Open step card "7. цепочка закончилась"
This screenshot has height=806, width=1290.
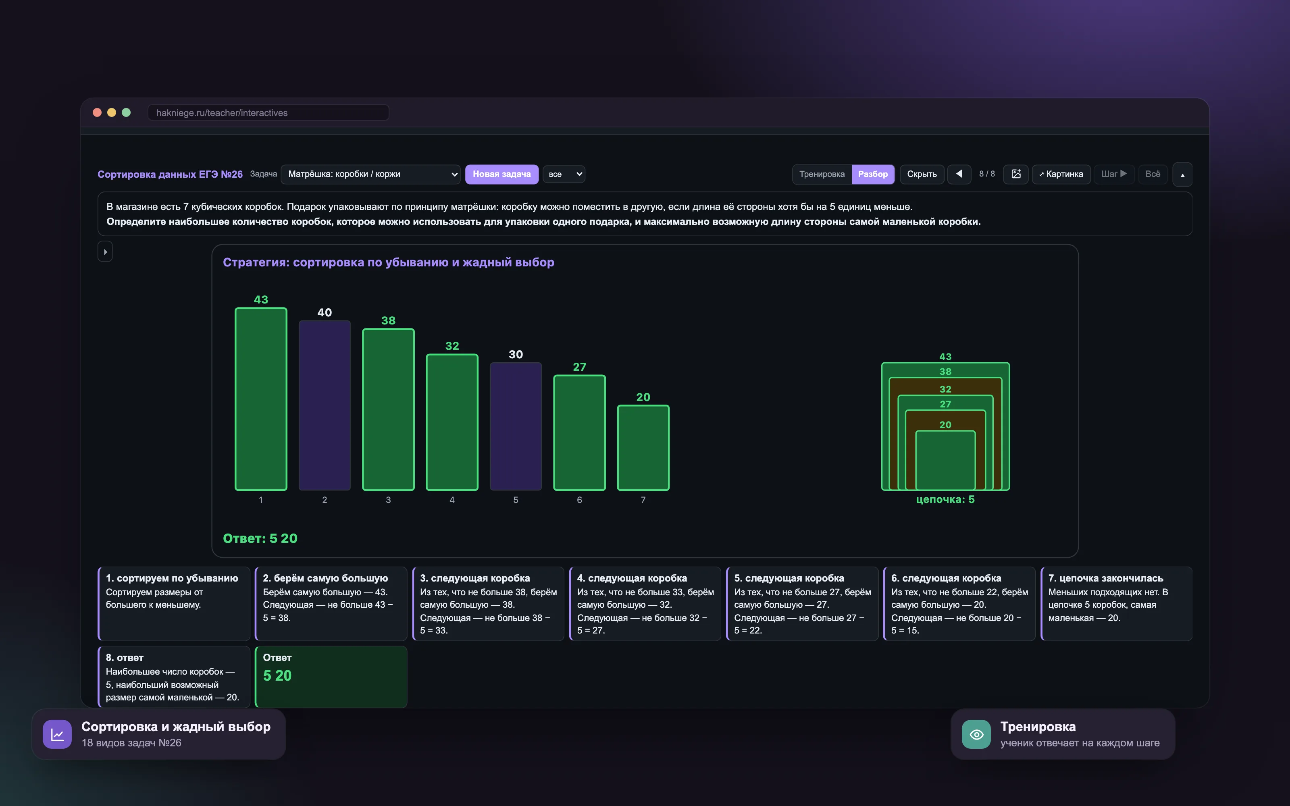1116,603
